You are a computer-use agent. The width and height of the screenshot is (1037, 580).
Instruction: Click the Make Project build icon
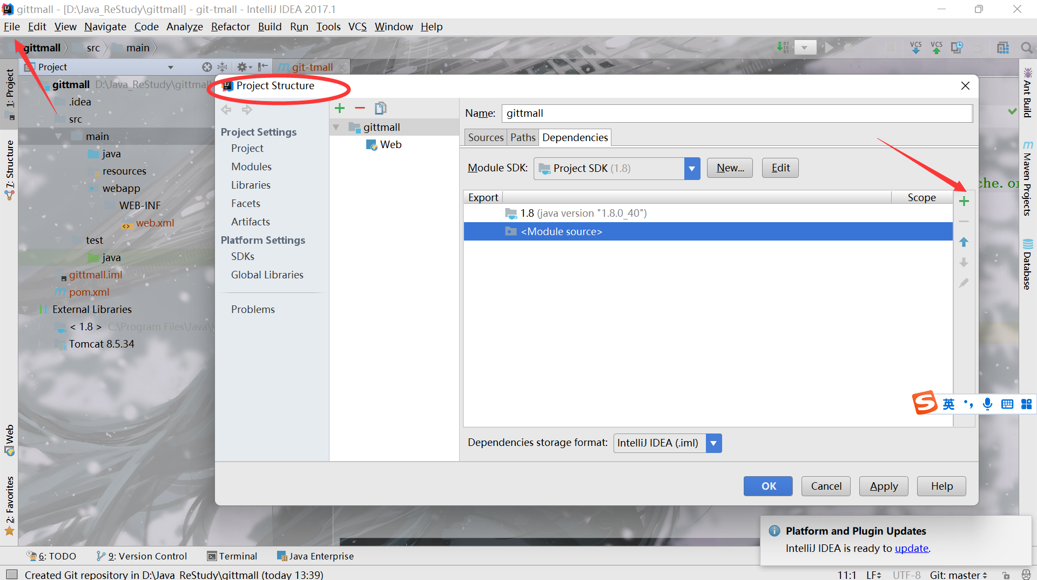click(x=783, y=48)
